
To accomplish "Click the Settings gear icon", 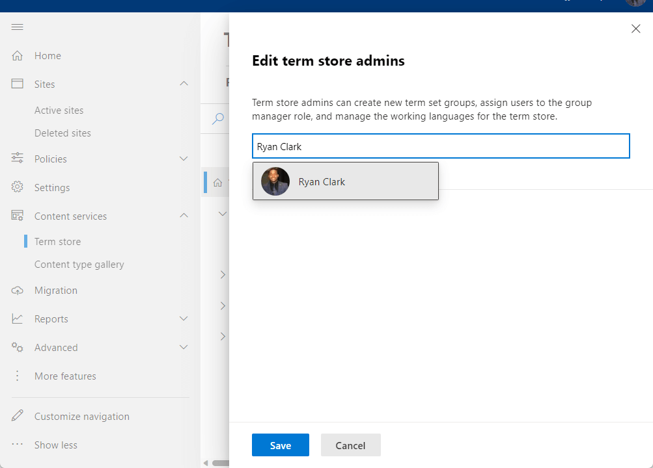I will point(17,187).
